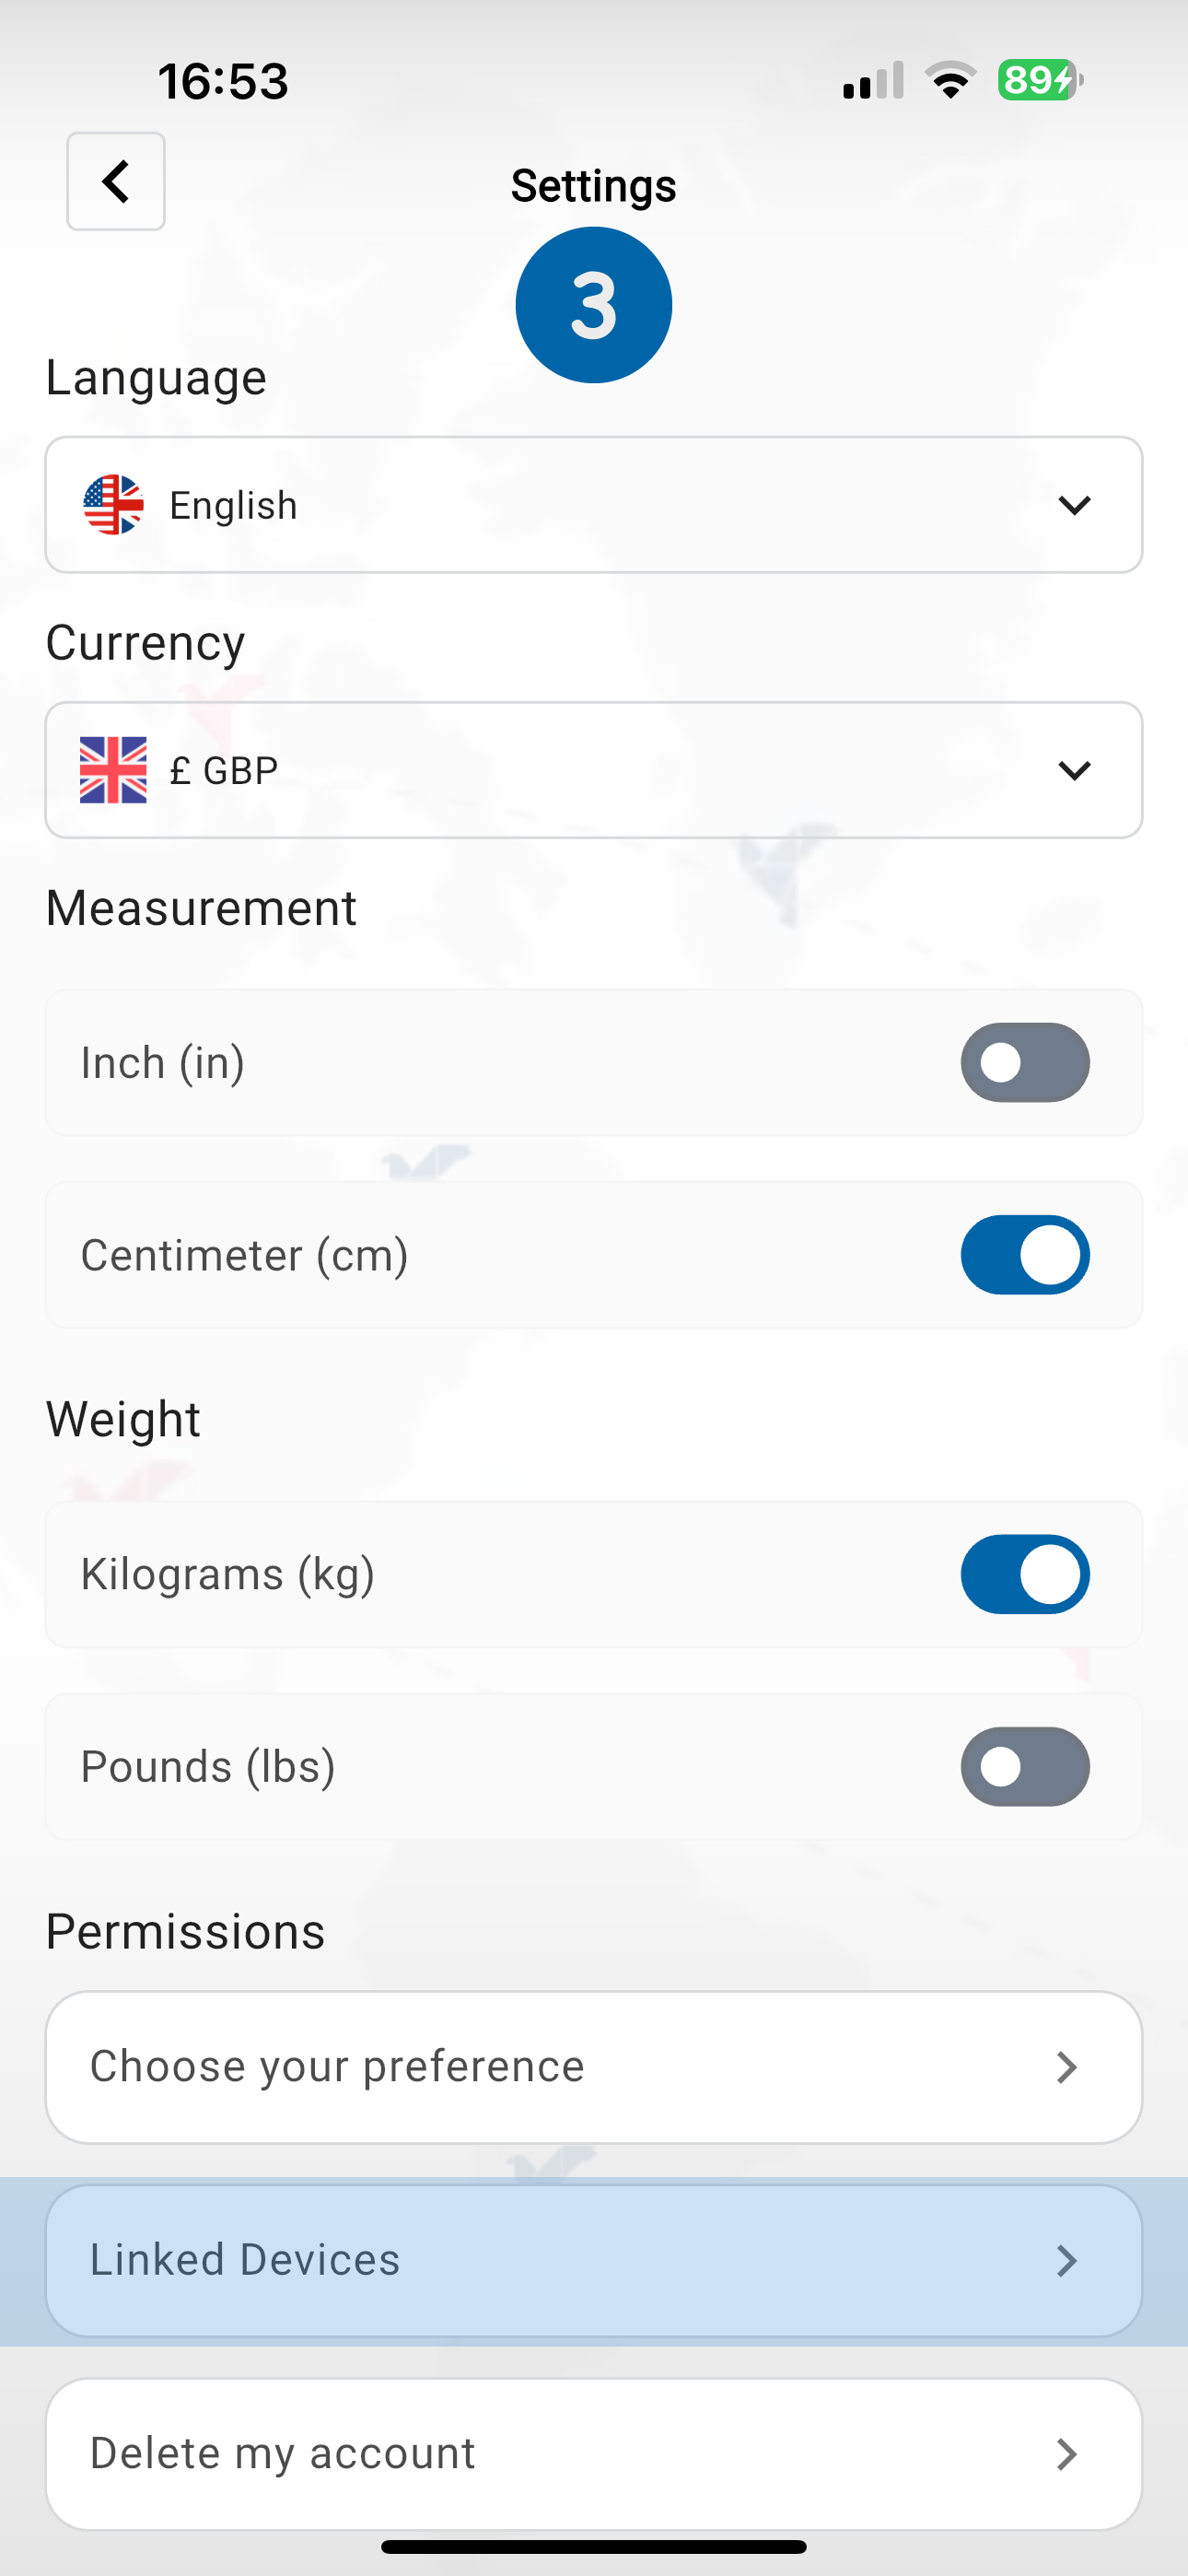Tap the home indicator bar
Image resolution: width=1188 pixels, height=2576 pixels.
coord(593,2547)
